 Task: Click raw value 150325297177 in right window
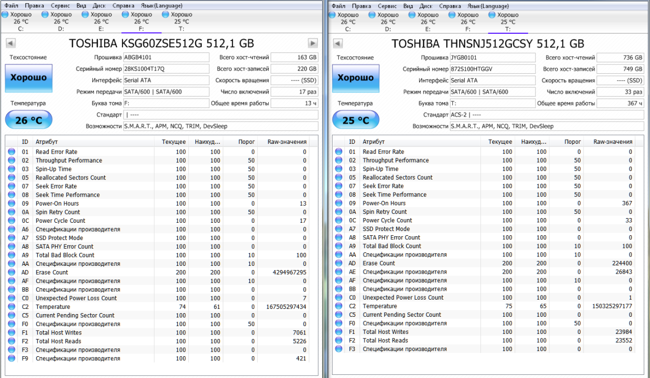611,306
